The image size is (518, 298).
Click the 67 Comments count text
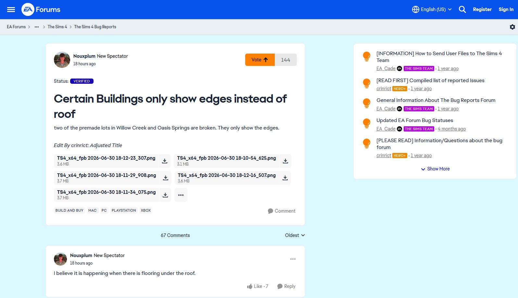coord(175,235)
